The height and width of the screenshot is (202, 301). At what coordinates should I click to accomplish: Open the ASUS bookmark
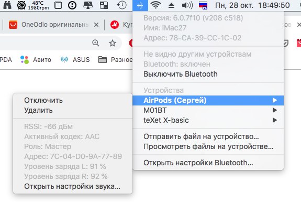[x=75, y=60]
